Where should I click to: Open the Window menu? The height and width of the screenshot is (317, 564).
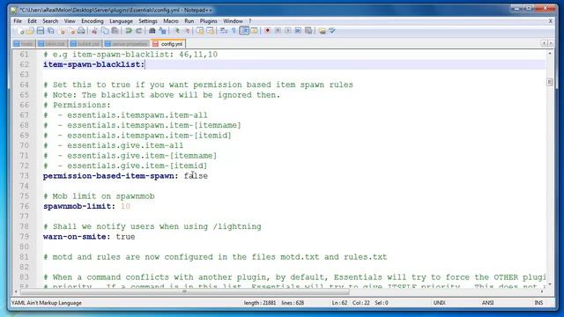coord(233,21)
